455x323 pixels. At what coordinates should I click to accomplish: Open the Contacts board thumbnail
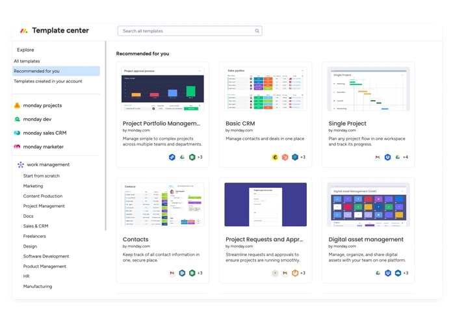coord(162,205)
